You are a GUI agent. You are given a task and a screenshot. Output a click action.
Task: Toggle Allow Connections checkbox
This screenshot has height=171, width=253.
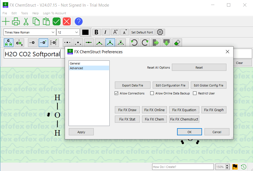(116, 93)
